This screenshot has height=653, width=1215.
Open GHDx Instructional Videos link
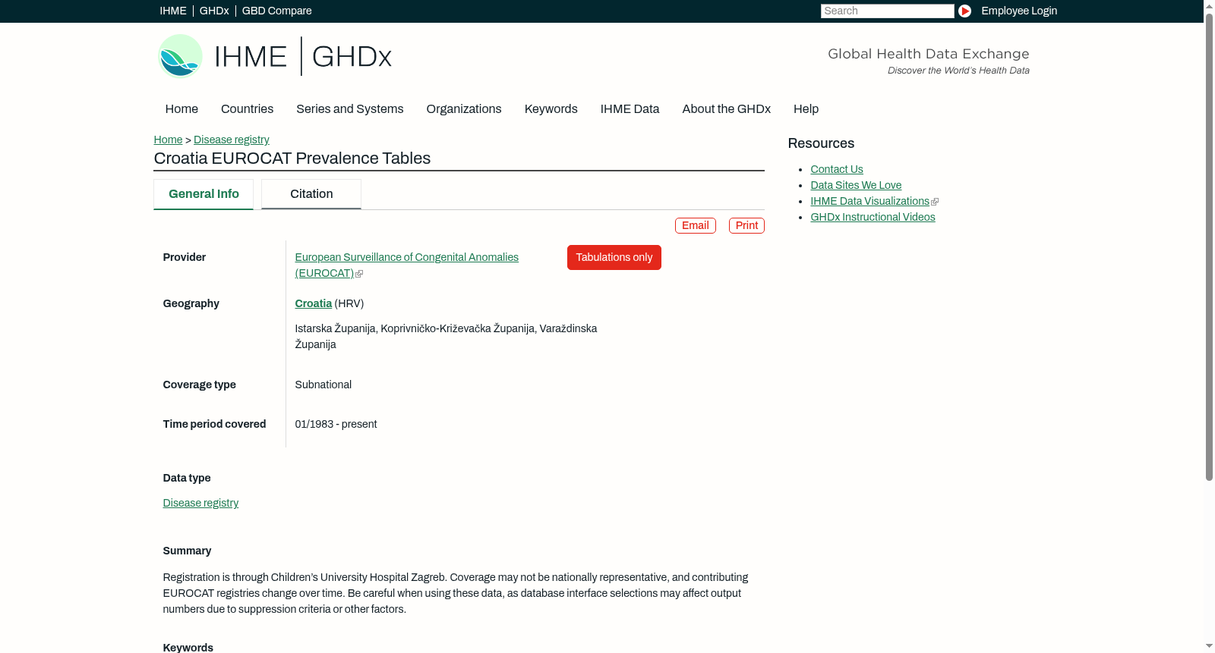pyautogui.click(x=873, y=217)
